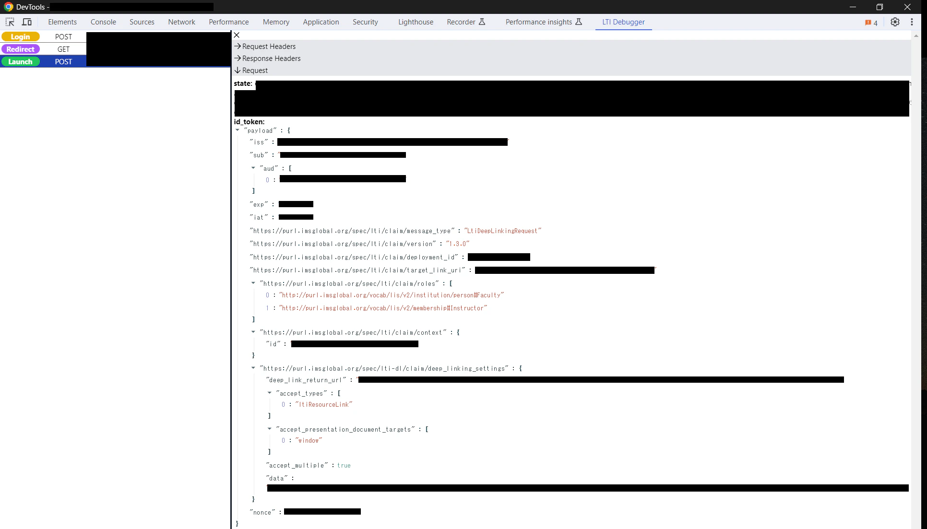Click the "iss" key

click(259, 142)
